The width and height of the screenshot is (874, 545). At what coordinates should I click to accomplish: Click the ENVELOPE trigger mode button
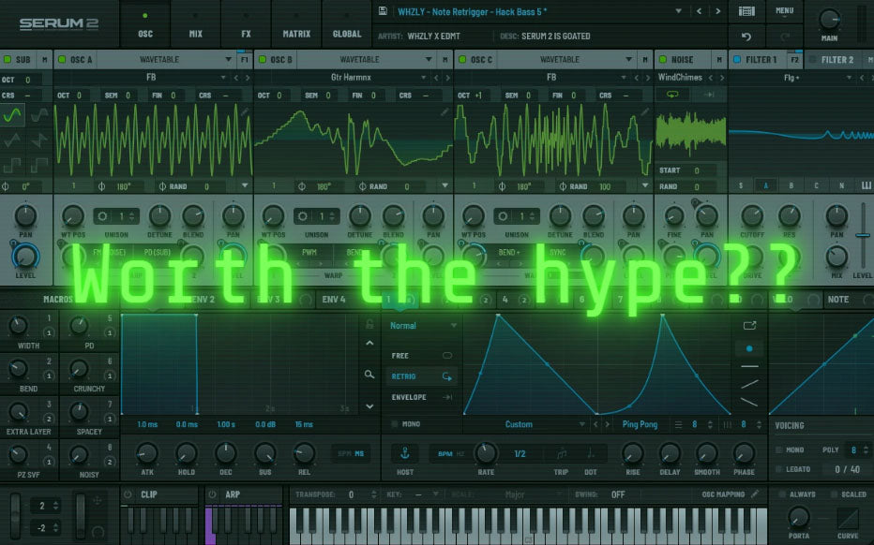[410, 398]
